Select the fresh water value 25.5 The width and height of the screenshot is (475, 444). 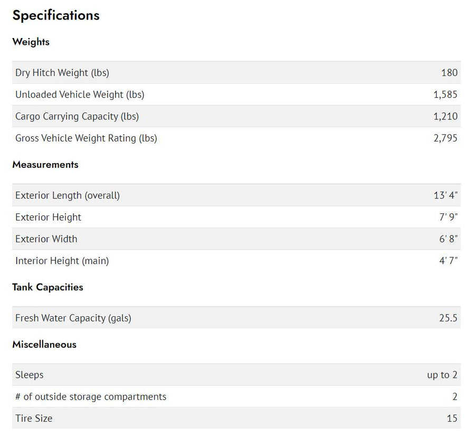click(448, 318)
